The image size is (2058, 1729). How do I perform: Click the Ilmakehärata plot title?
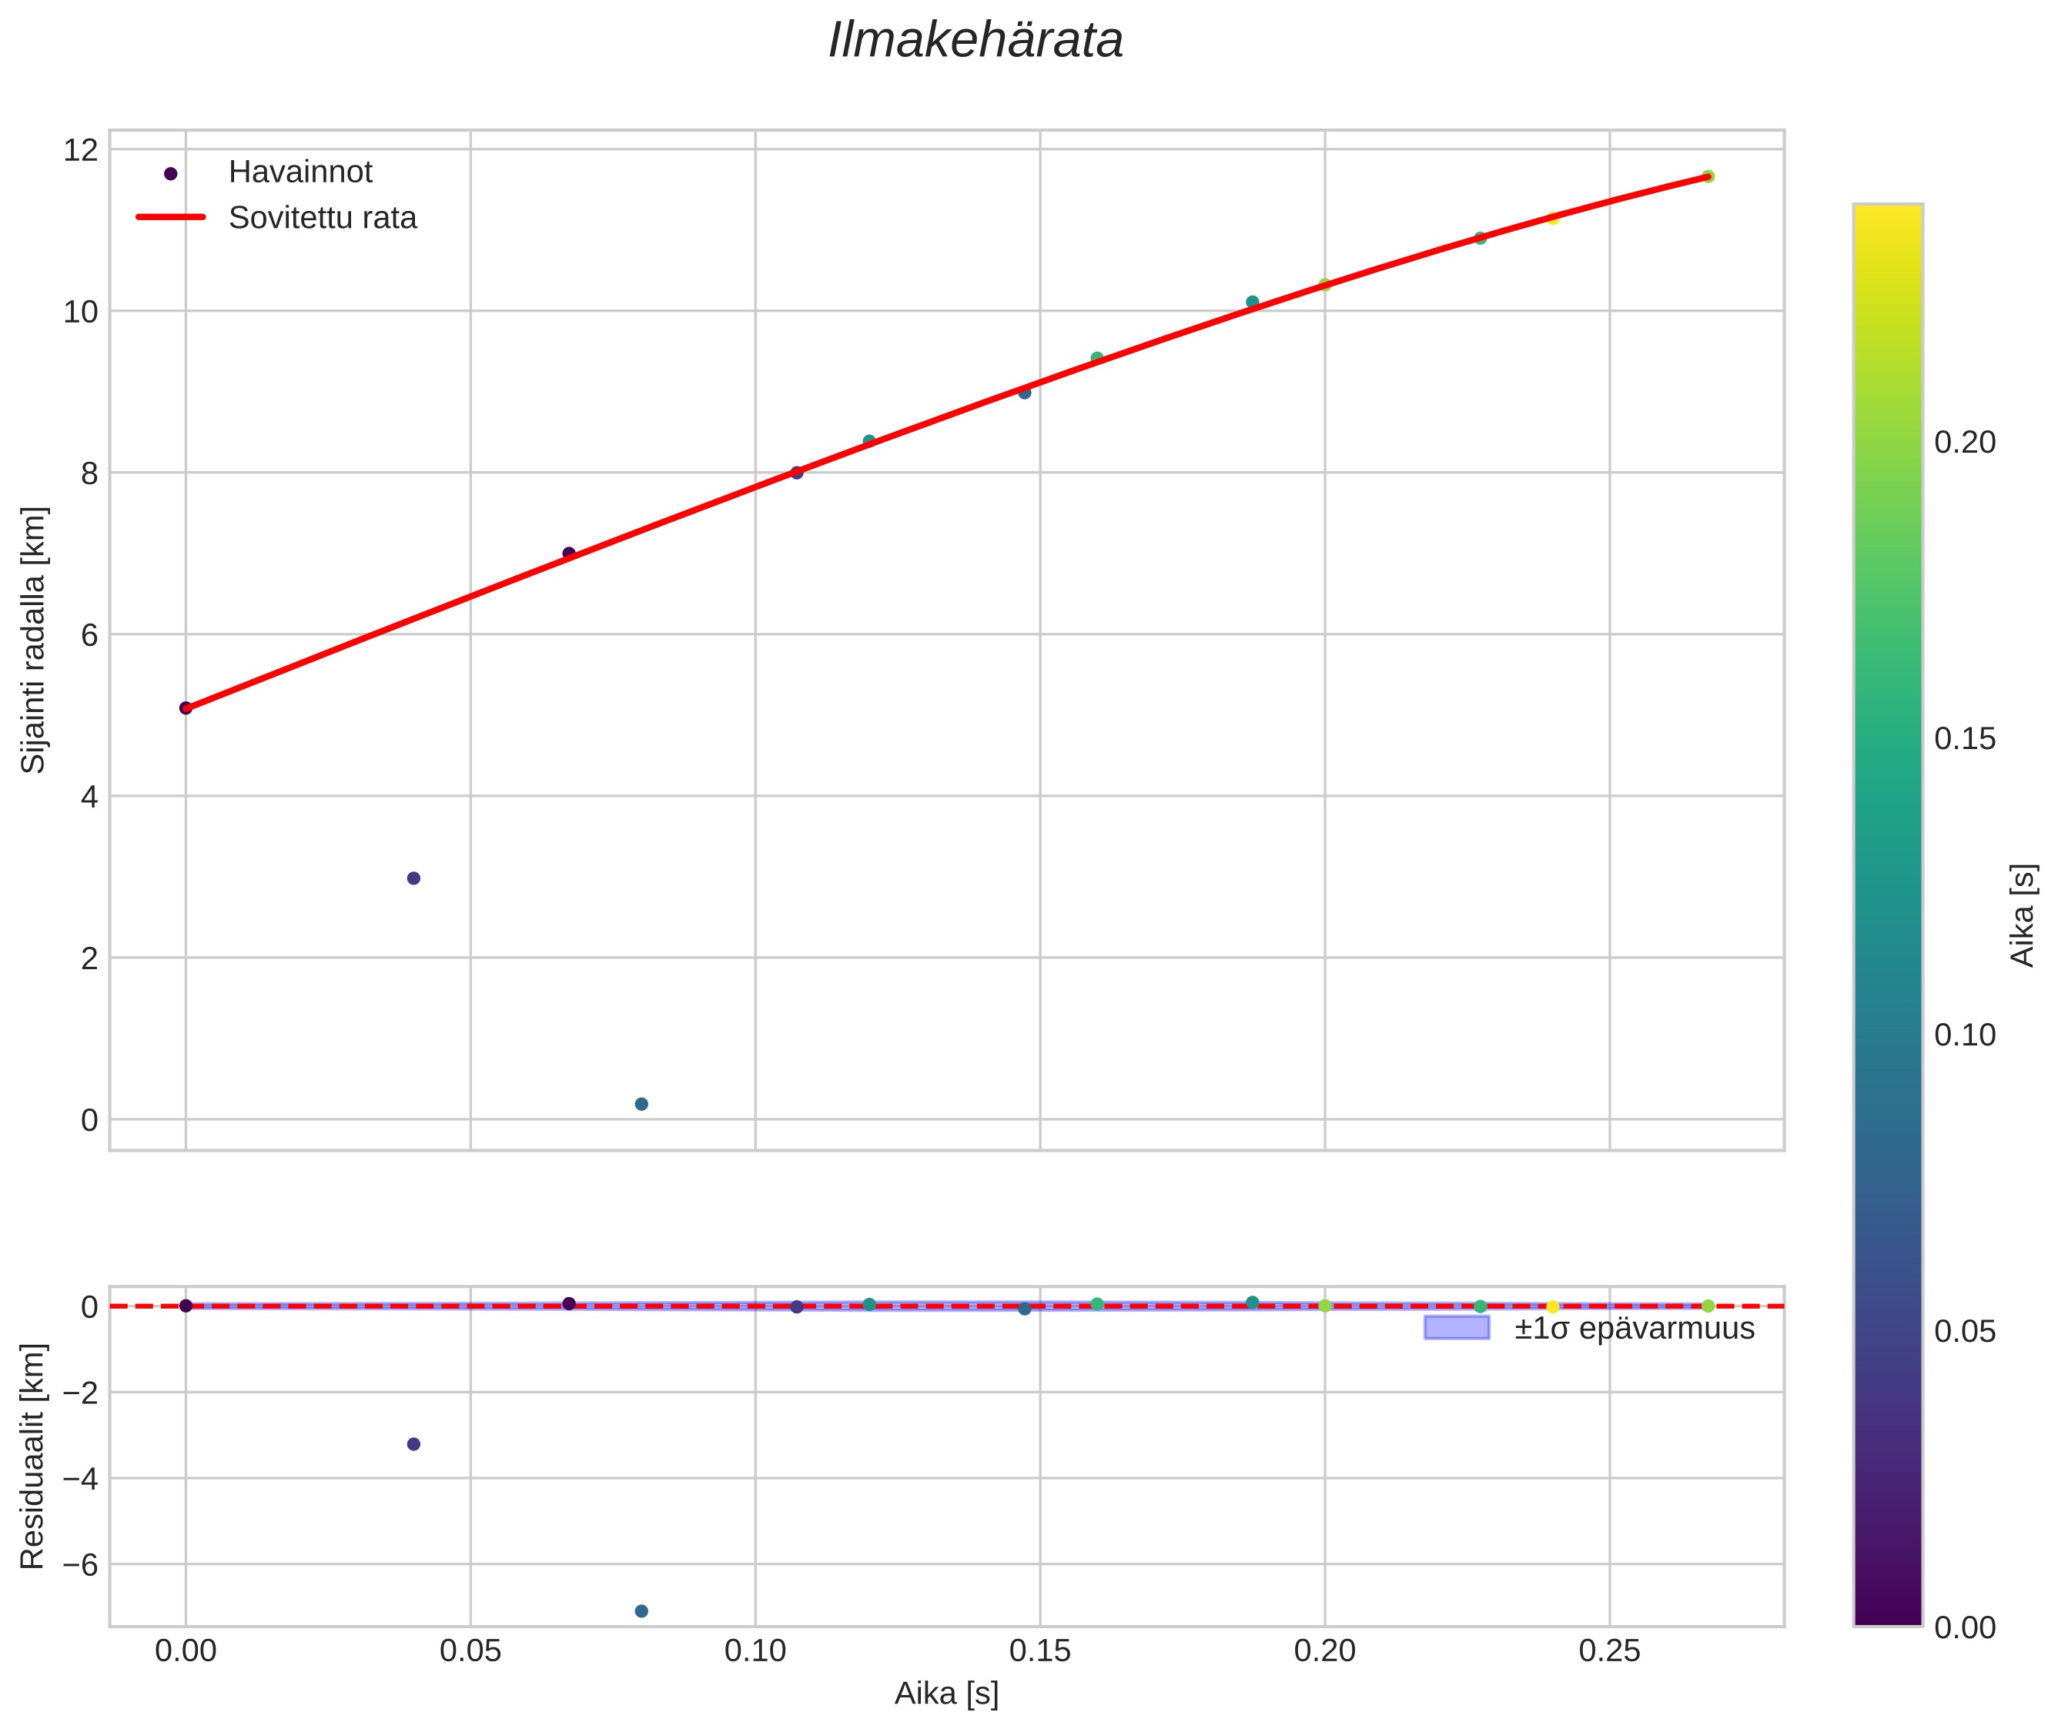pos(975,41)
